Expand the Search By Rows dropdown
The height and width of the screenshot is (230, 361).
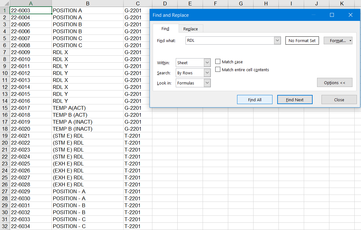207,73
